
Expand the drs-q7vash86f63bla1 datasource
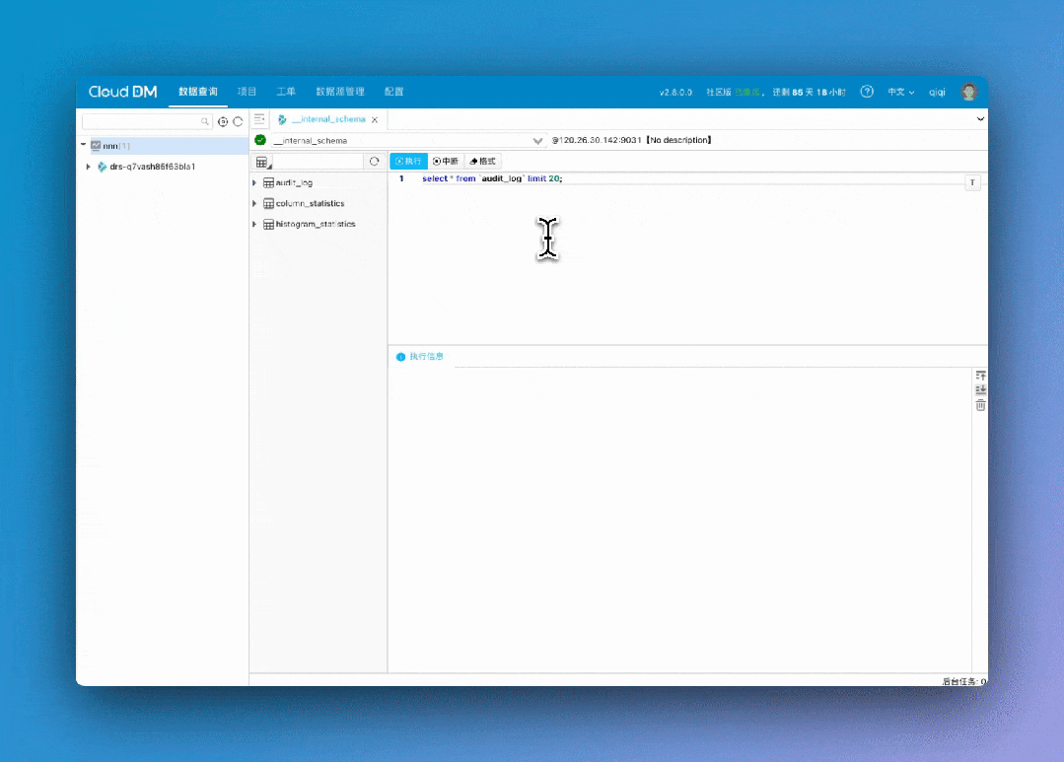pos(88,167)
